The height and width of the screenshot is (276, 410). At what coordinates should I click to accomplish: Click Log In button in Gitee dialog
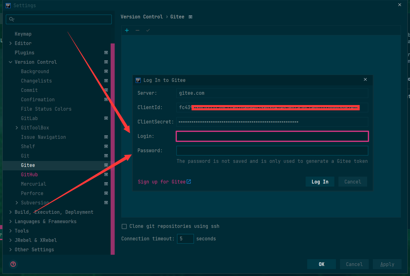tap(320, 182)
